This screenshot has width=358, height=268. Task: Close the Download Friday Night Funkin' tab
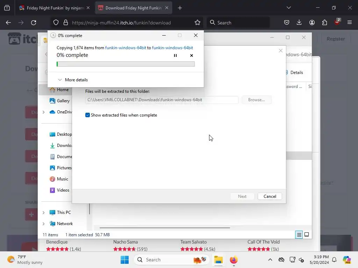[167, 8]
